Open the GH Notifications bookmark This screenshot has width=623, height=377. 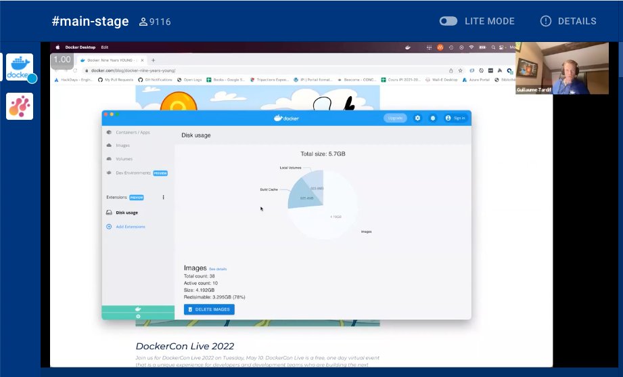point(155,80)
